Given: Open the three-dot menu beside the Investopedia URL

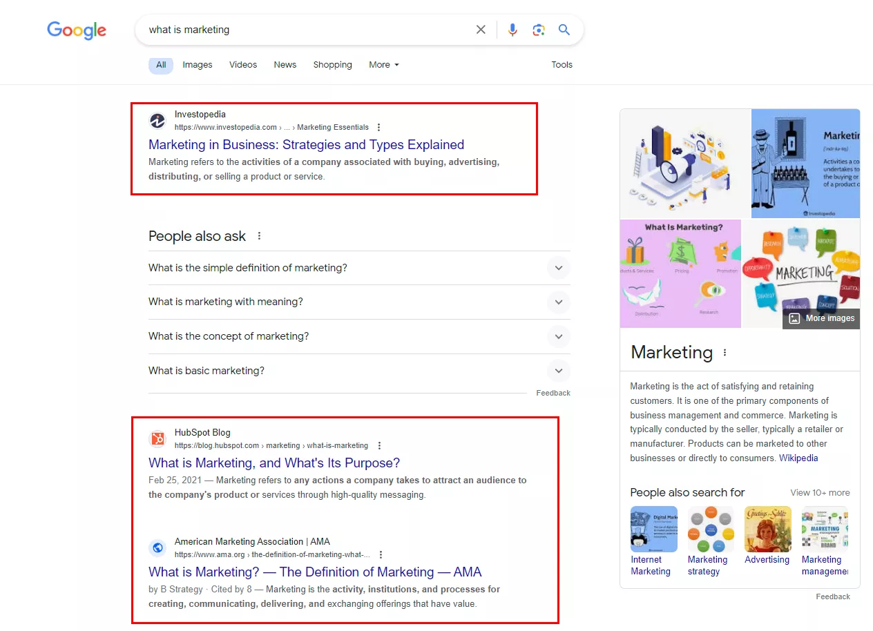Looking at the screenshot, I should pos(378,128).
